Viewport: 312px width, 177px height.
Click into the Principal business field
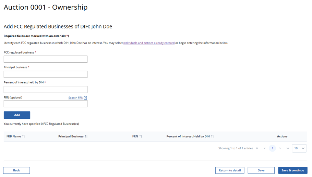46,74
